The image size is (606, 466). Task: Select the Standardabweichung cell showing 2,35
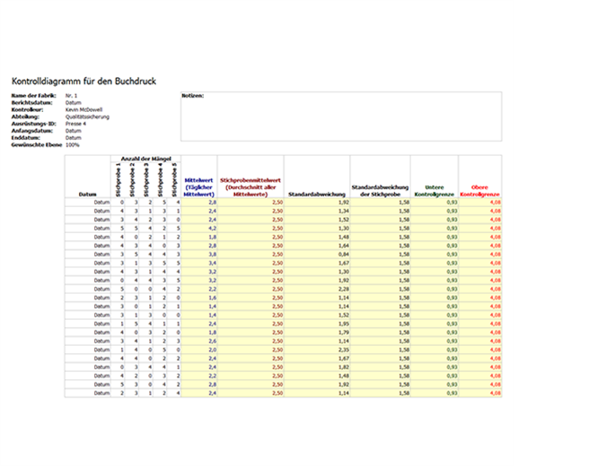(317, 349)
